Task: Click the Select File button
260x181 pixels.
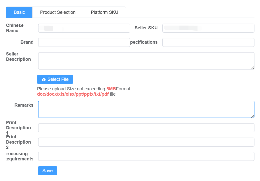Action: coord(55,79)
